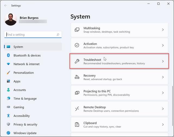Click 'Snap windows, desktops, task switching' text
This screenshot has height=137, width=174.
coord(107,32)
